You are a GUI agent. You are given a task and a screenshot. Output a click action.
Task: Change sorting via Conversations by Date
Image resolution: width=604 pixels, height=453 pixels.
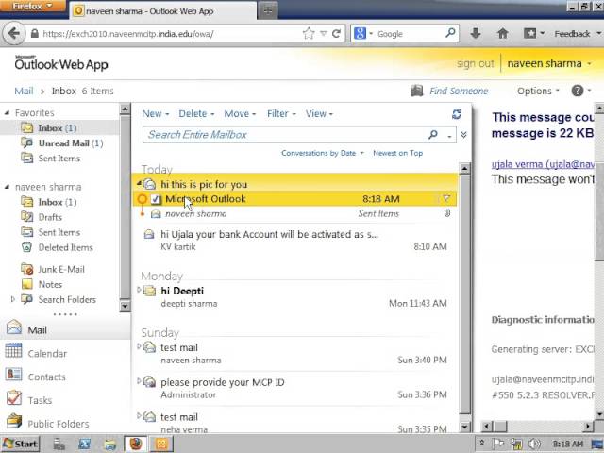coord(322,153)
